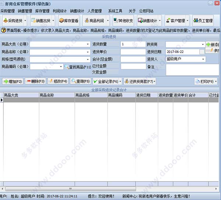
Task: Click 全部记录(F6) button
Action: coord(106,81)
